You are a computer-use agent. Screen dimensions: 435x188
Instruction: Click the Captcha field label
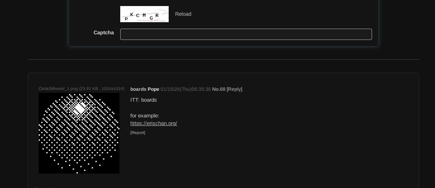103,33
